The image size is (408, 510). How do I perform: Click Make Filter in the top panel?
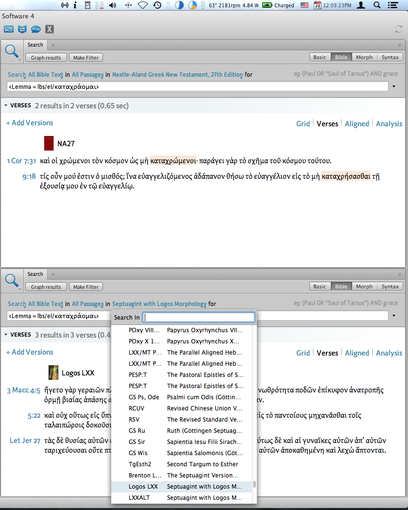[86, 58]
